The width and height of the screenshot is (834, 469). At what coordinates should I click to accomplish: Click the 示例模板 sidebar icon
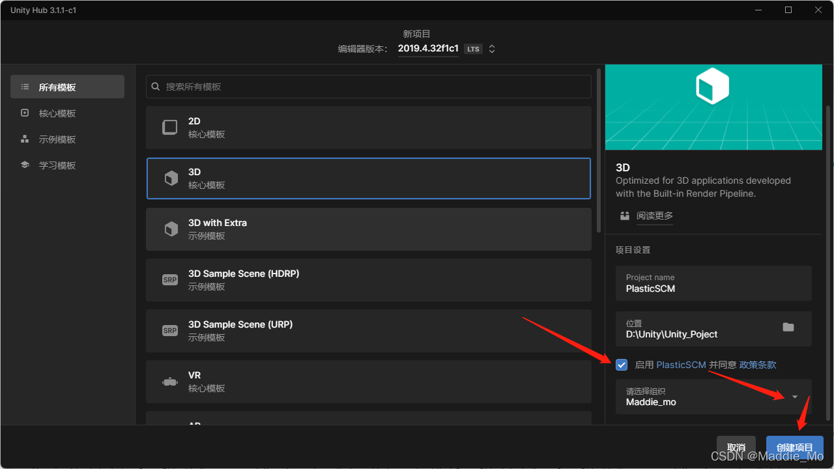pos(25,139)
